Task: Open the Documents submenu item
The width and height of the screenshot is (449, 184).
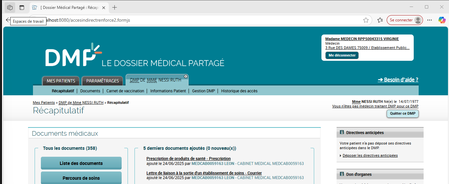Action: click(90, 91)
